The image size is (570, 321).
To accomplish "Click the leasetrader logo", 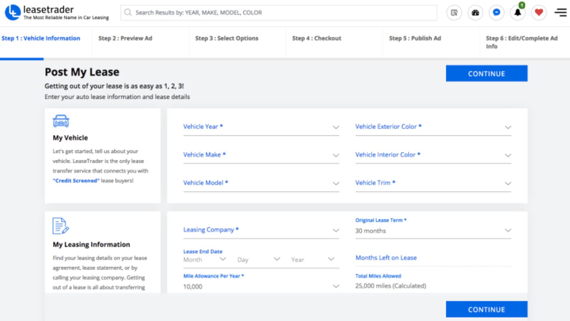I will [x=57, y=12].
